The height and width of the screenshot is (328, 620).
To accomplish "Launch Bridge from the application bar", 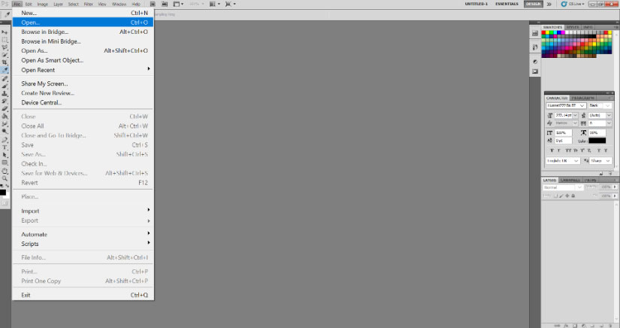I will pos(153,4).
